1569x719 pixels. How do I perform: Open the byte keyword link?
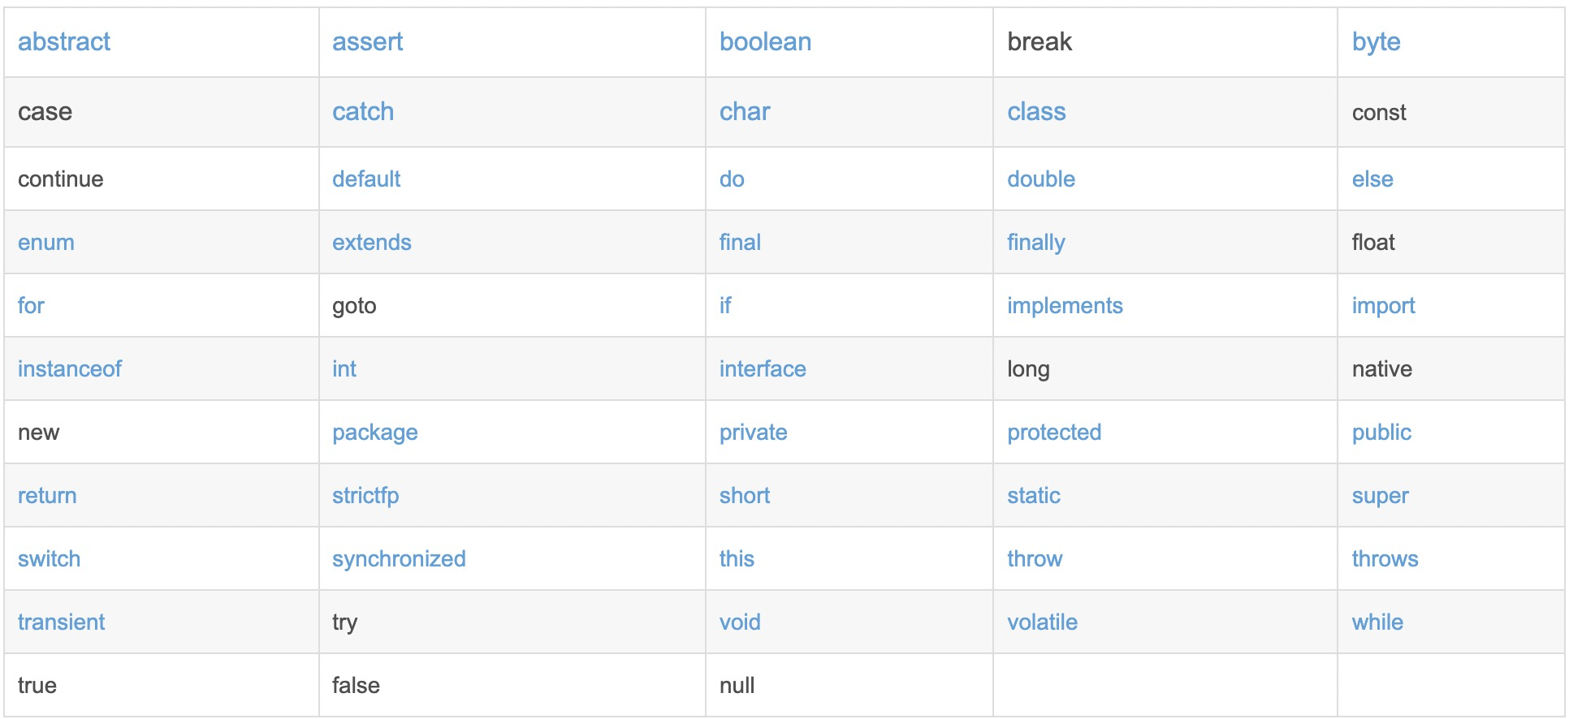pos(1376,42)
